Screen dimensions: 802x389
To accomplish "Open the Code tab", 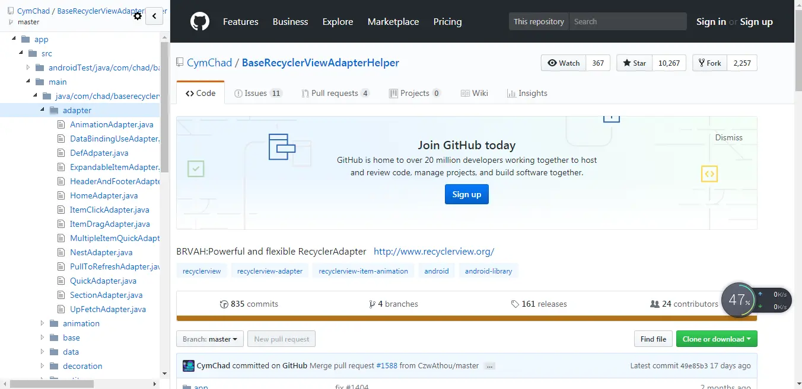I will pos(200,93).
